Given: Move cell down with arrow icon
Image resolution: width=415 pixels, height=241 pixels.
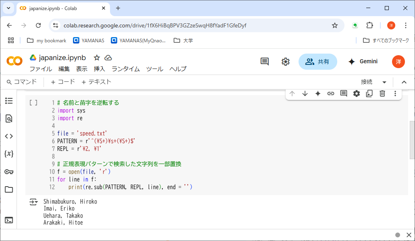Looking at the screenshot, I should [305, 93].
